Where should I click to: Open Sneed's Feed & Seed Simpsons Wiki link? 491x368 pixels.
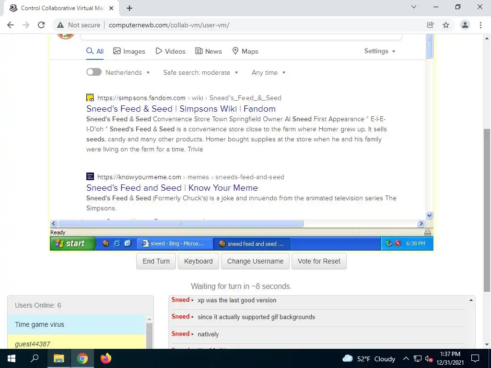[x=181, y=109]
